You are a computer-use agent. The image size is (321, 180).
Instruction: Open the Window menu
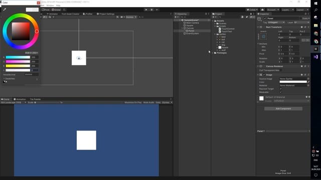coord(50,5)
